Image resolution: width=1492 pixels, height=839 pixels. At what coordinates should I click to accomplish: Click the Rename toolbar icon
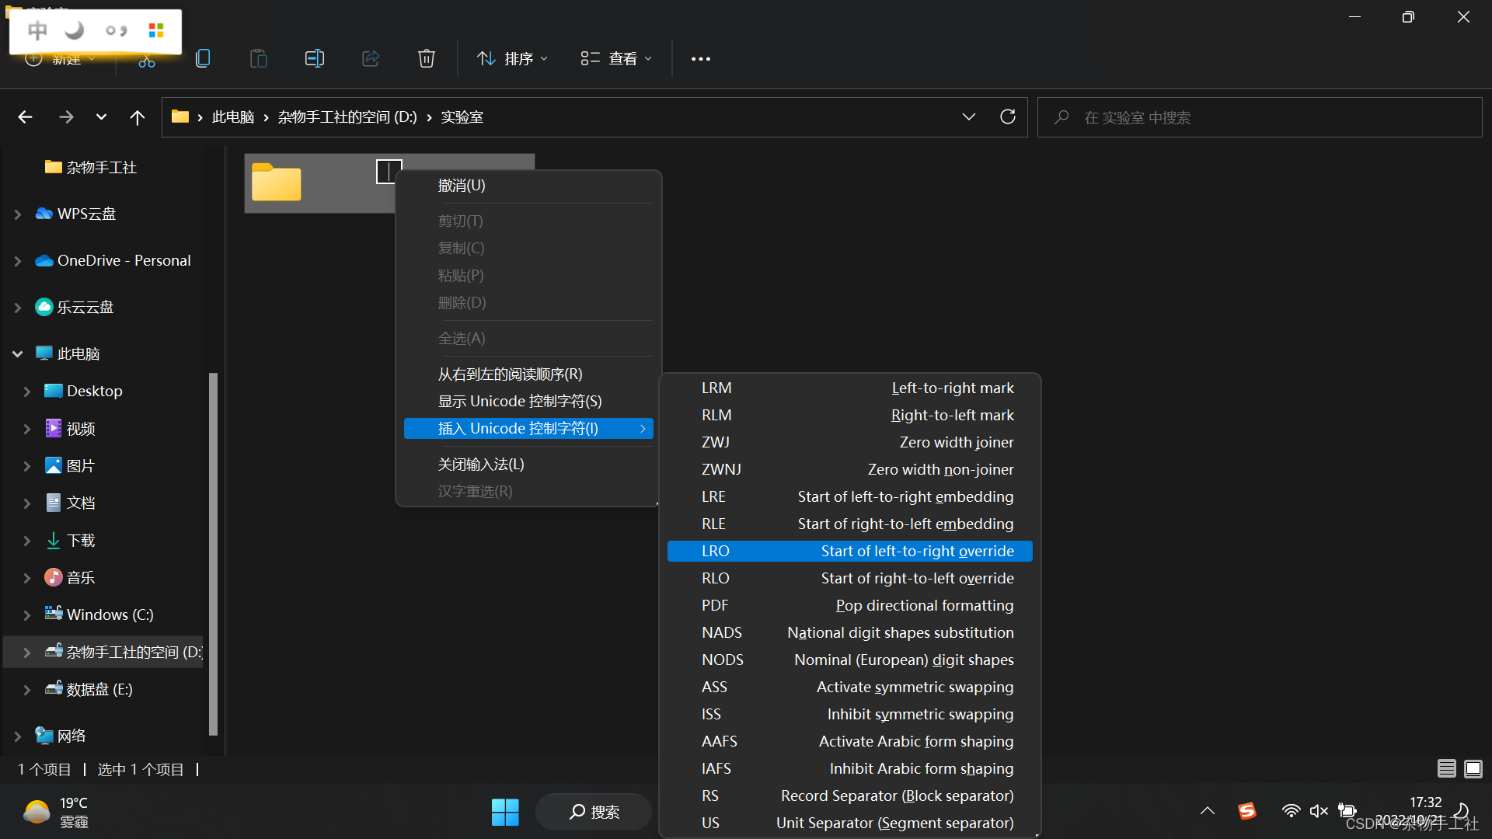click(314, 58)
